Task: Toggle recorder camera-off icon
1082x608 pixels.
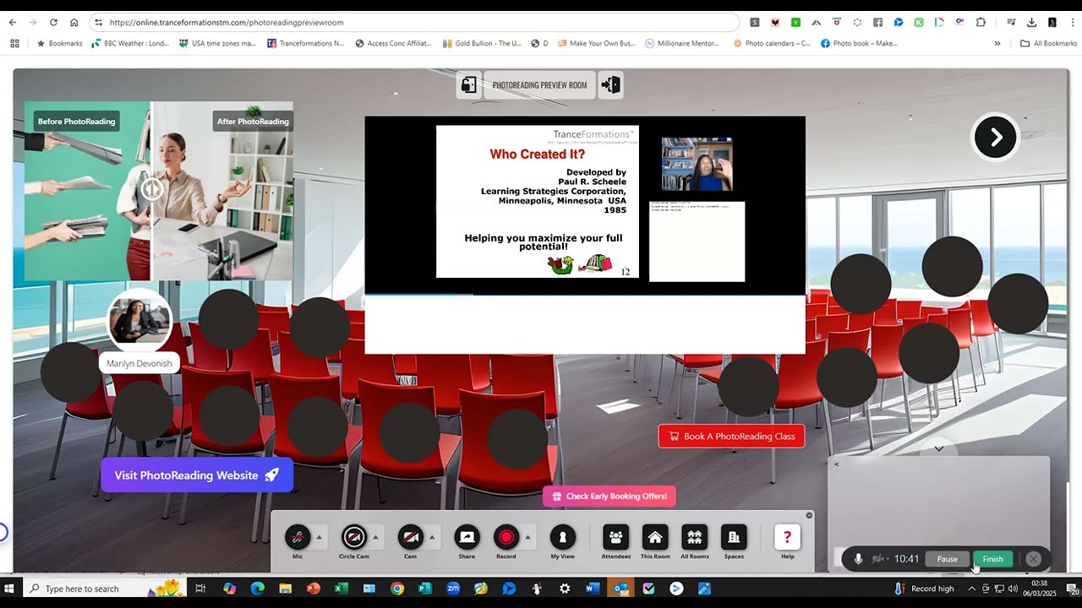Action: 878,559
